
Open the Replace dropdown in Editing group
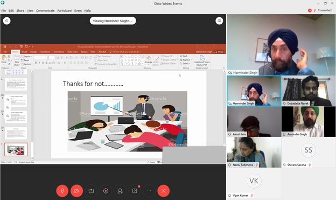click(x=186, y=60)
